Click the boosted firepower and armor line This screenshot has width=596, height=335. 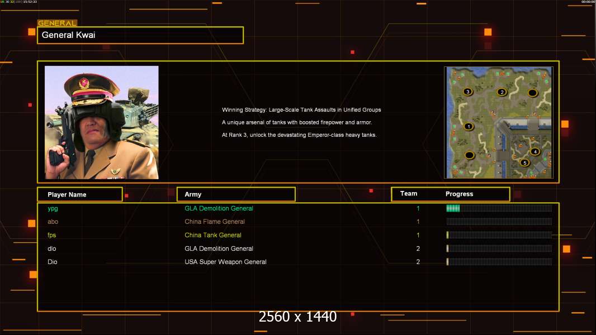(297, 122)
